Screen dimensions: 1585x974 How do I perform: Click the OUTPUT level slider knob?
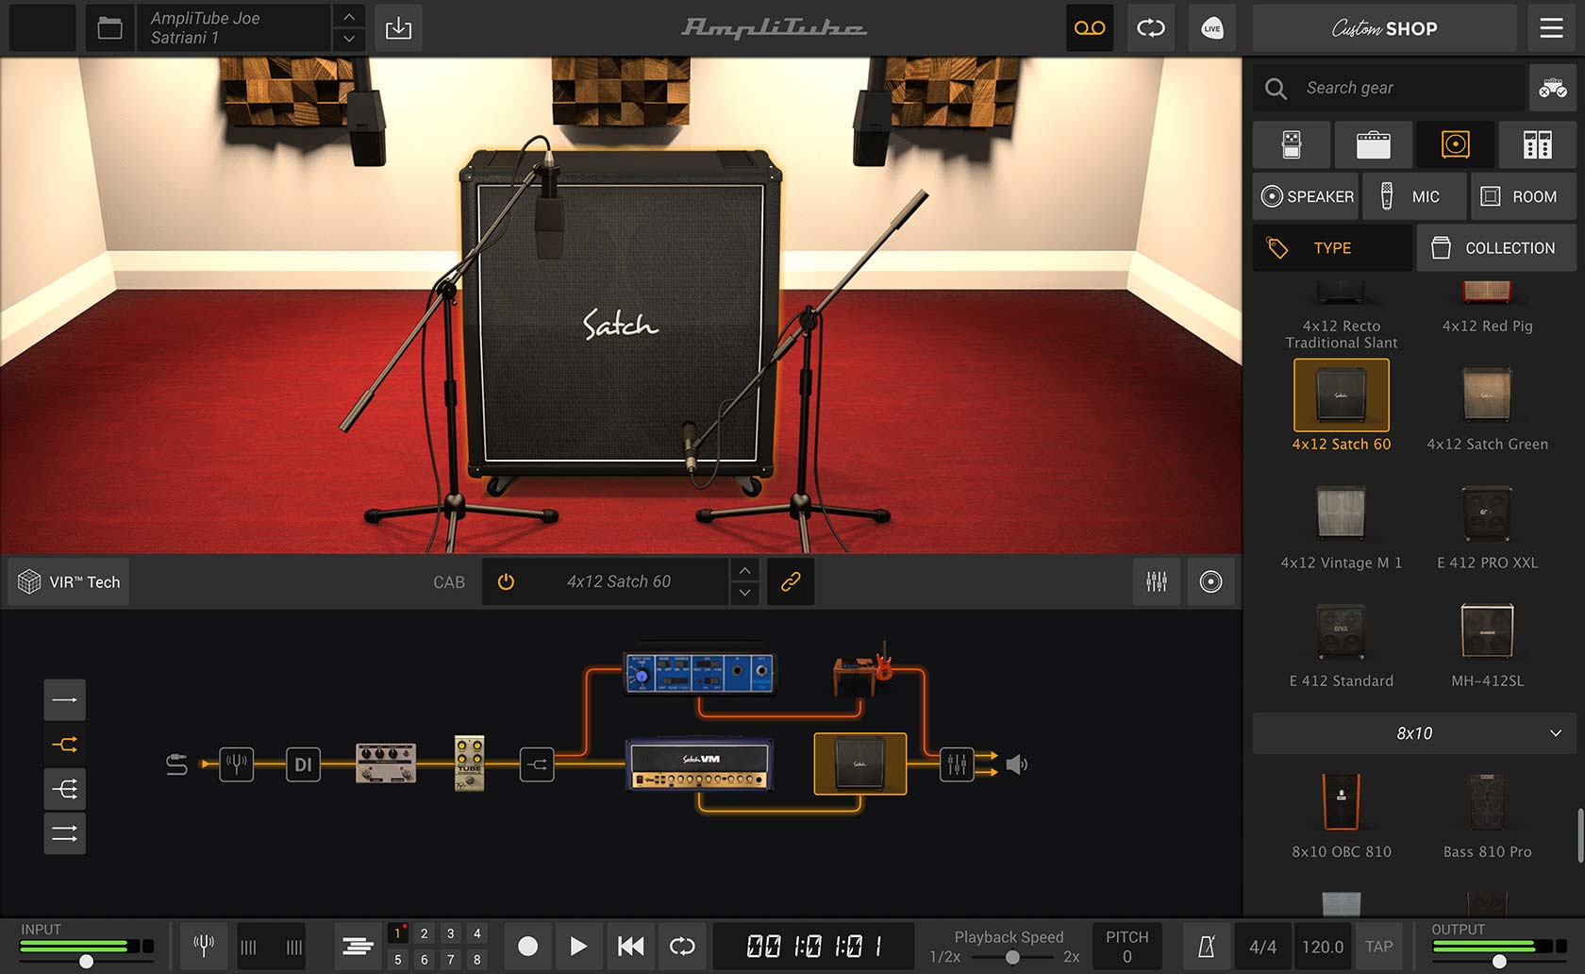[x=1499, y=961]
